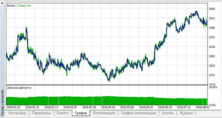Click the 2018.05.29 date label
Screen dimensions: 222x118
click(x=146, y=107)
